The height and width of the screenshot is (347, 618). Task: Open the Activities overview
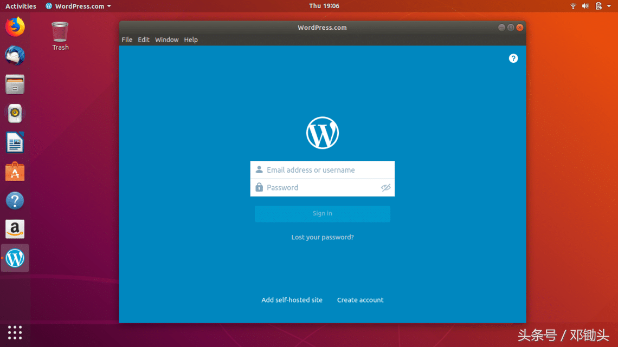[x=21, y=6]
